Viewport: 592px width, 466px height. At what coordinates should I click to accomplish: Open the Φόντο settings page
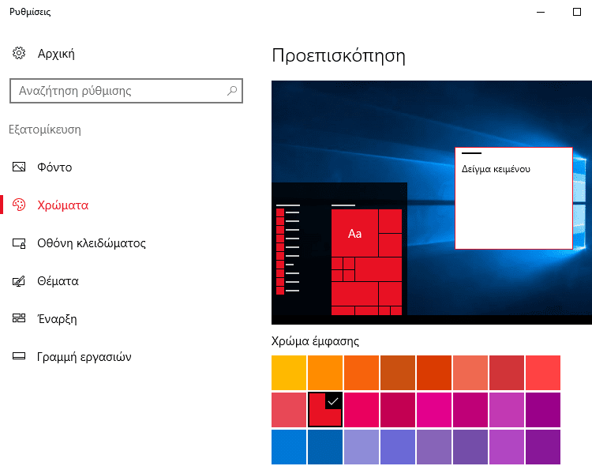tap(54, 167)
